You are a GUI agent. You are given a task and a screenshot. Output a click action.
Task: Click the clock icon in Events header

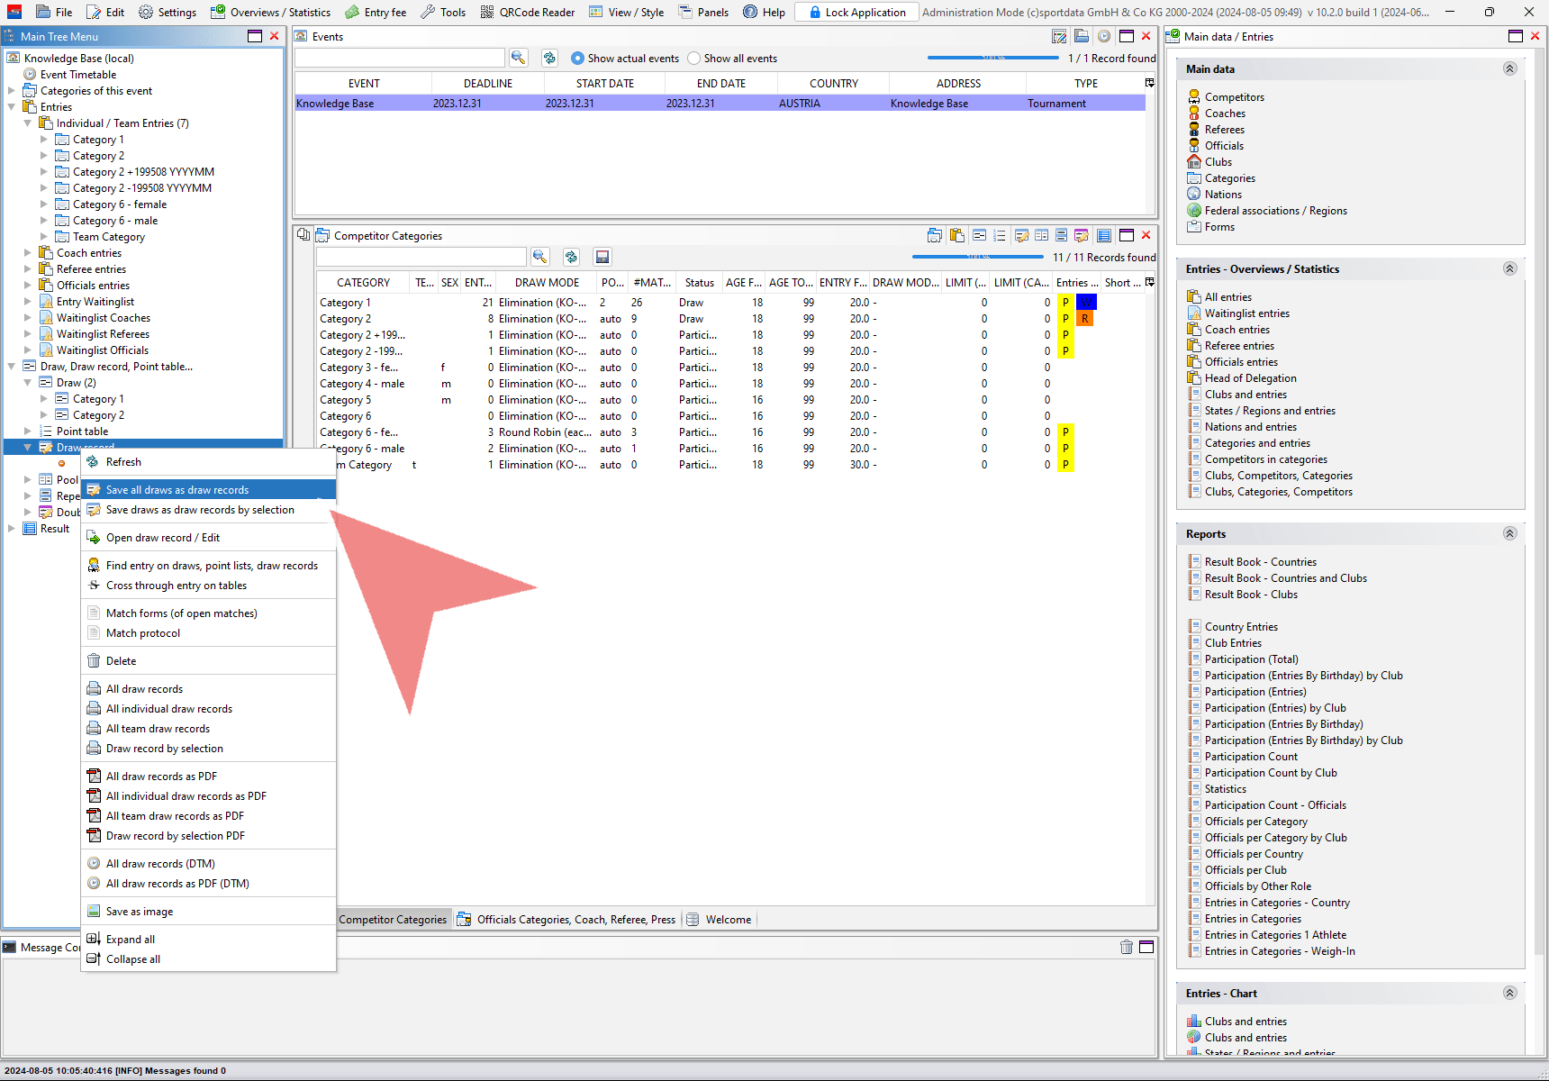(x=1103, y=36)
